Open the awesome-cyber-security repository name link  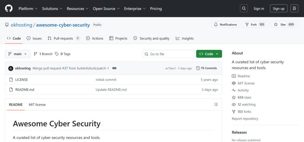pos(63,25)
